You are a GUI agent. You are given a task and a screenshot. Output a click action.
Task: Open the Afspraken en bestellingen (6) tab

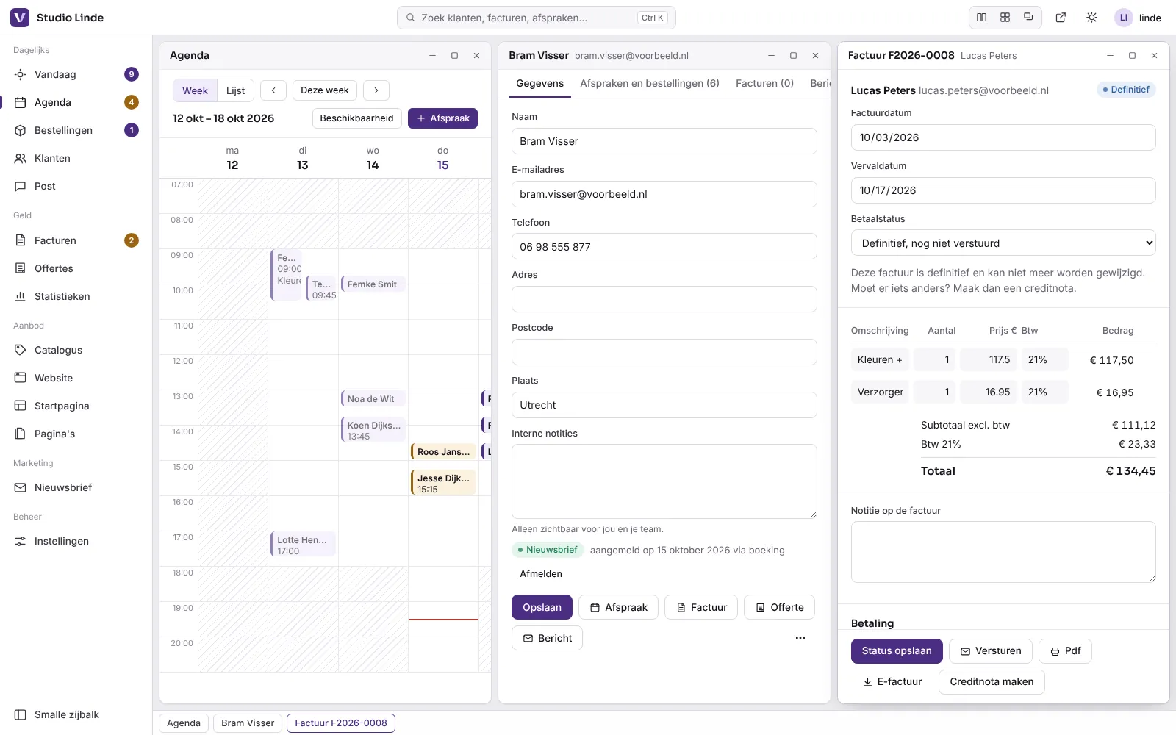tap(650, 83)
